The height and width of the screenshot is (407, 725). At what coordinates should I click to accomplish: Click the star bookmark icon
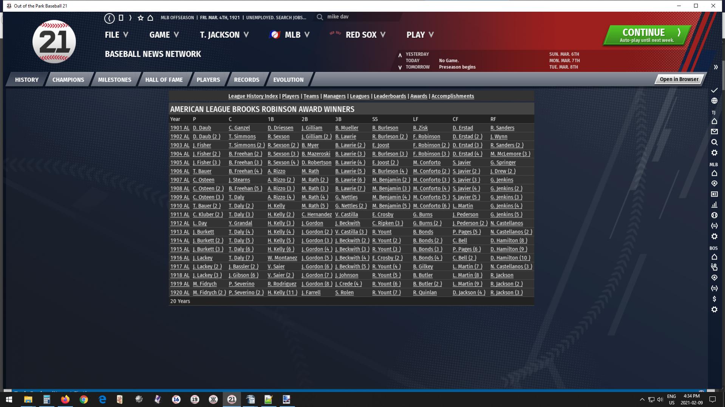141,18
